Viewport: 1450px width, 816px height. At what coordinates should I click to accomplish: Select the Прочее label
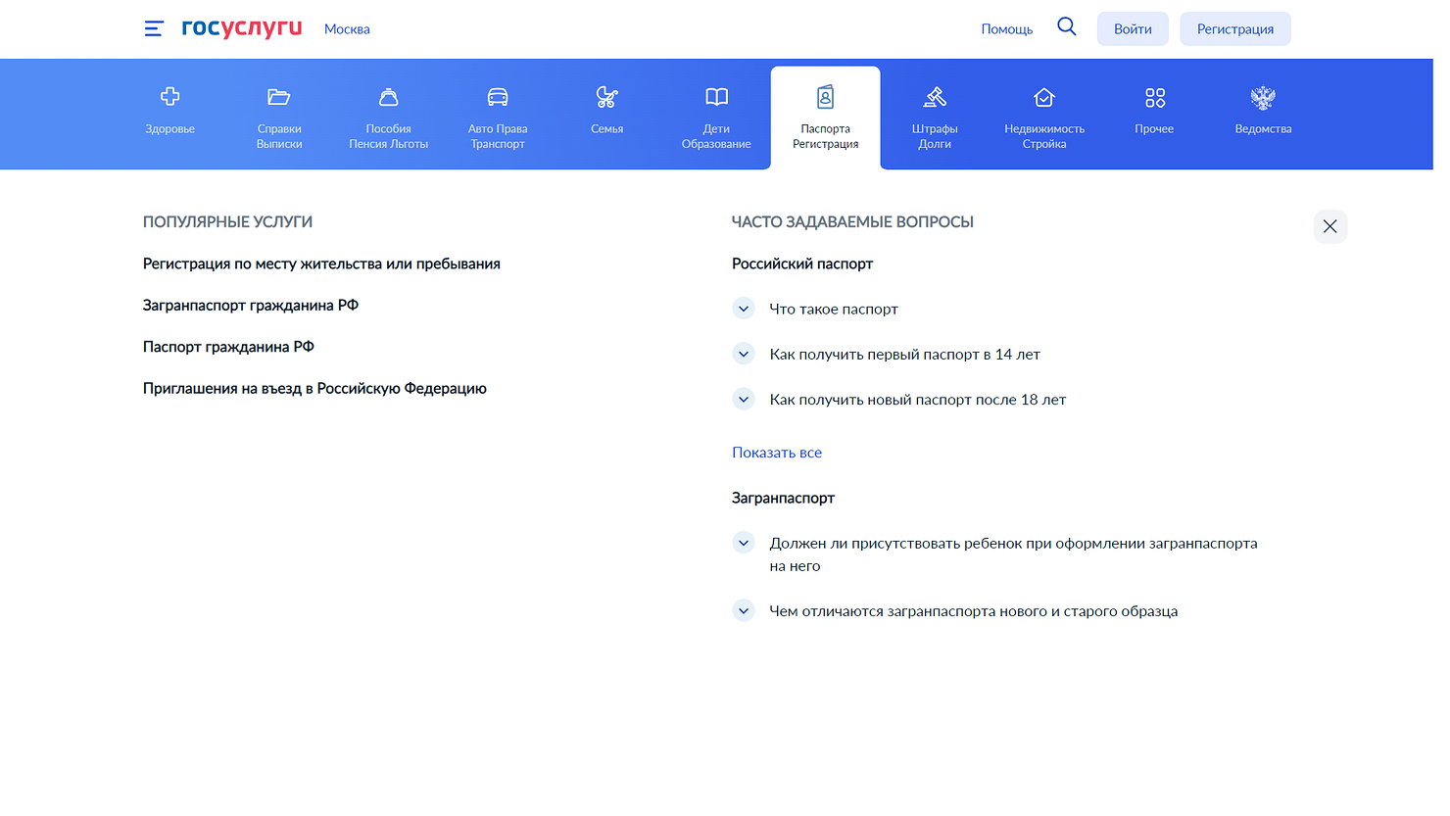click(x=1154, y=129)
